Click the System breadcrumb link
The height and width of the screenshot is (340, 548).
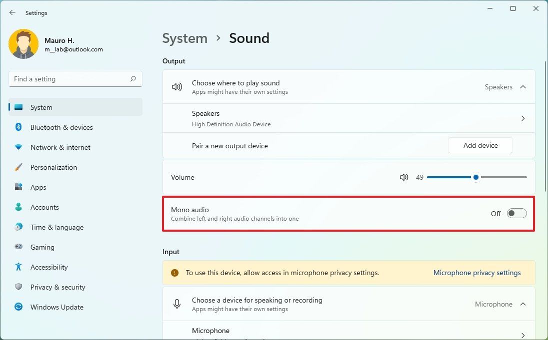click(184, 38)
